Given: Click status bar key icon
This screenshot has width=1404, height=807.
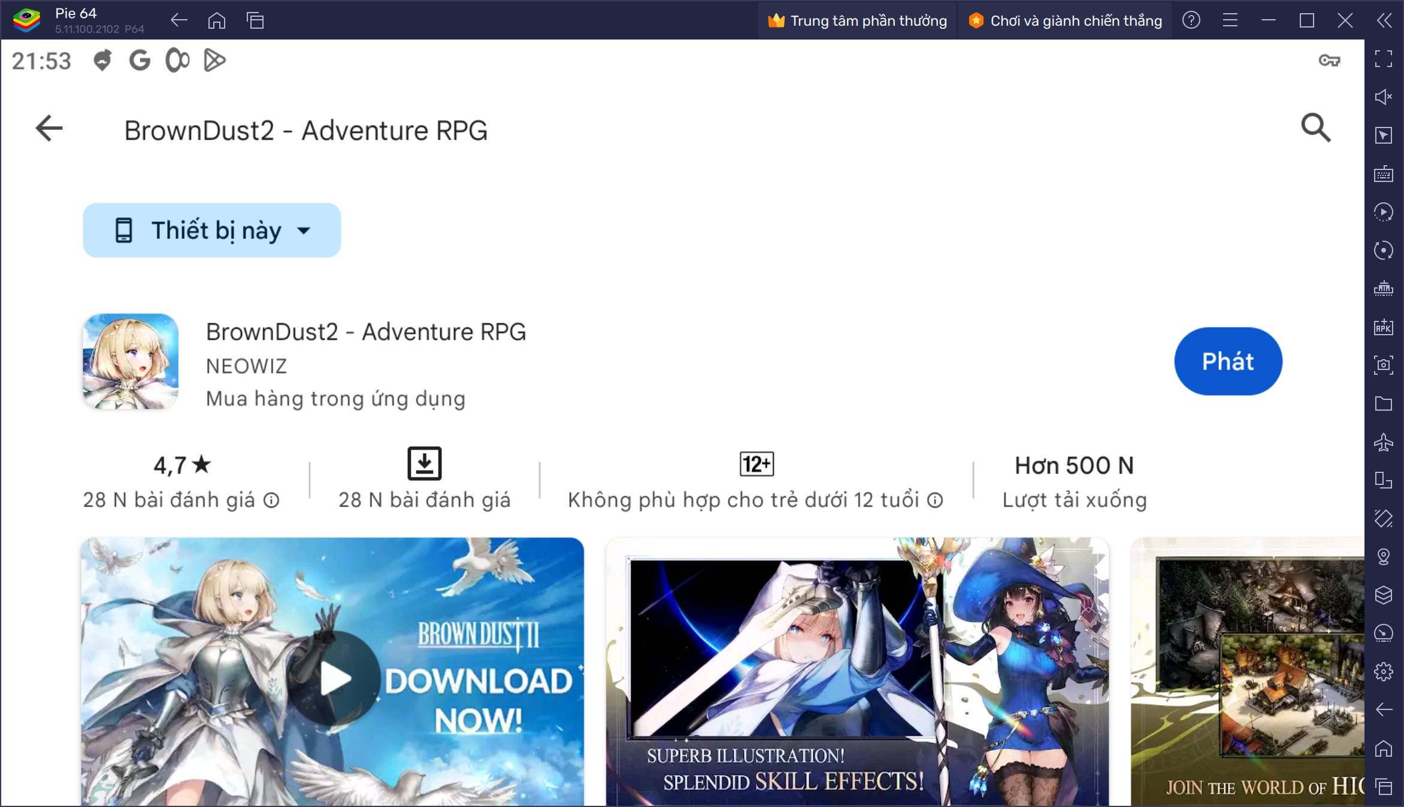Looking at the screenshot, I should (1329, 60).
